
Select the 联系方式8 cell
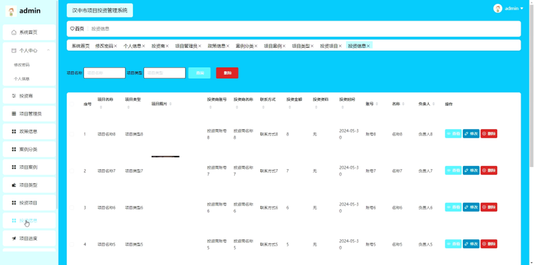269,134
